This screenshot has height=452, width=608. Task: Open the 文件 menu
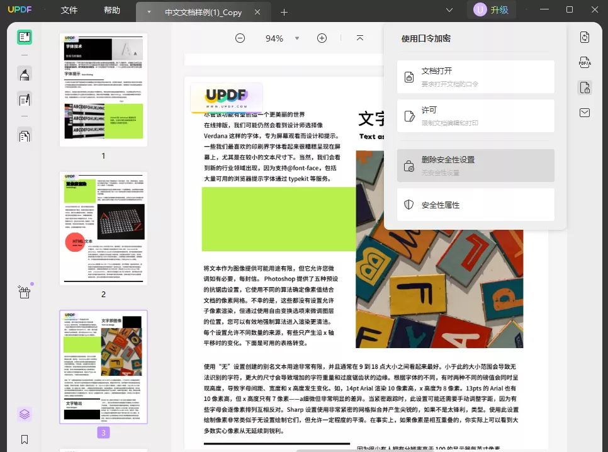(x=69, y=10)
